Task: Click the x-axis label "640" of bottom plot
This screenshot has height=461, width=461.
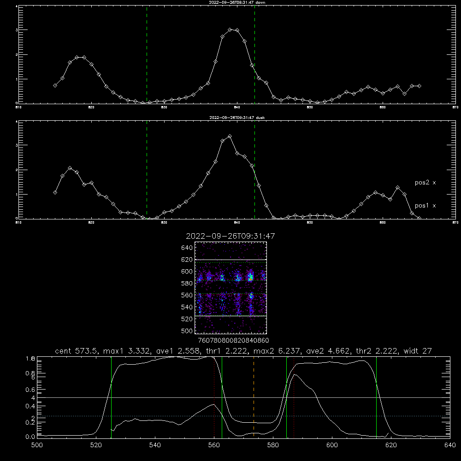Action: click(450, 445)
